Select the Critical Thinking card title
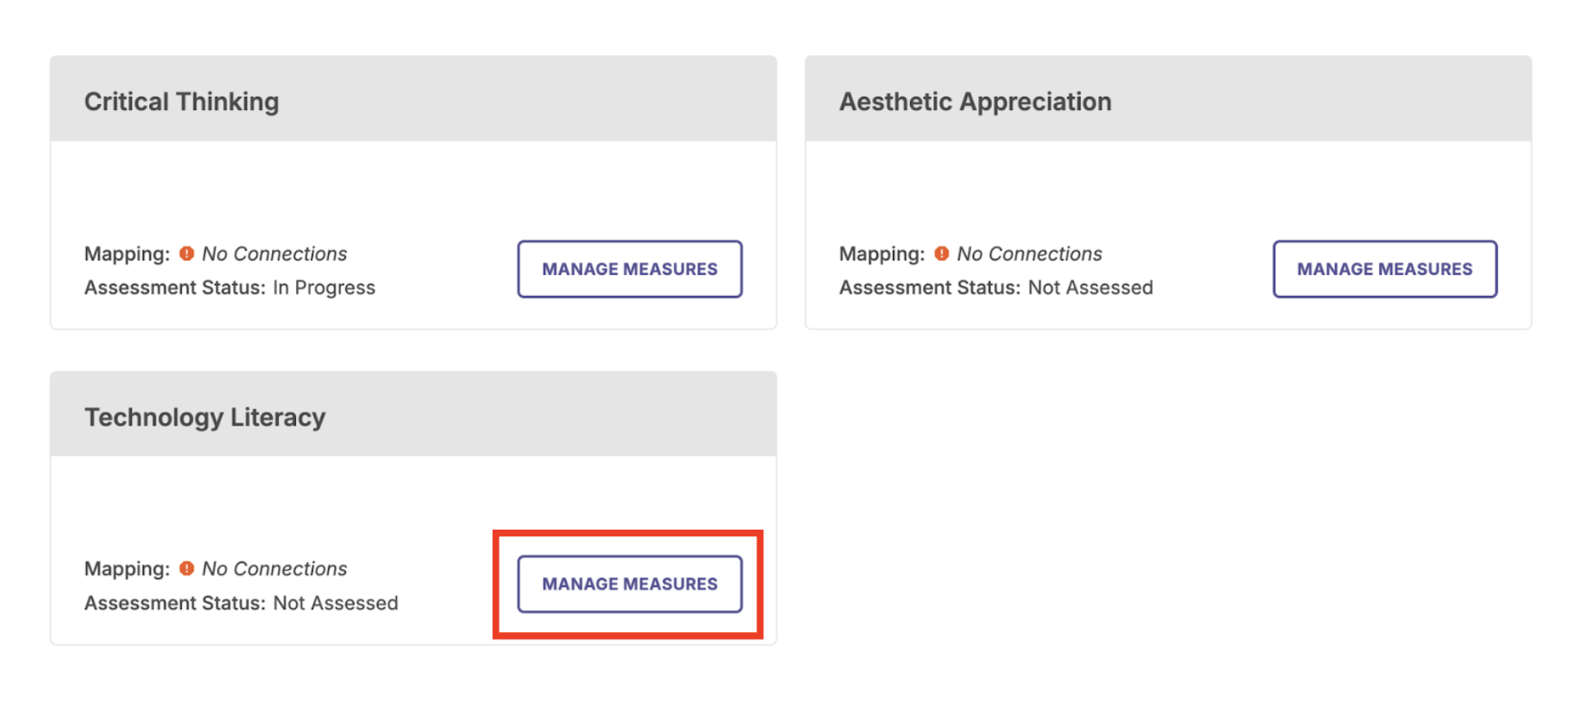 (182, 102)
